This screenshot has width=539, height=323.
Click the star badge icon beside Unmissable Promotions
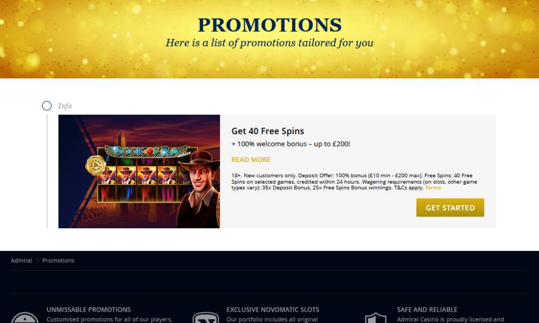pos(25,318)
